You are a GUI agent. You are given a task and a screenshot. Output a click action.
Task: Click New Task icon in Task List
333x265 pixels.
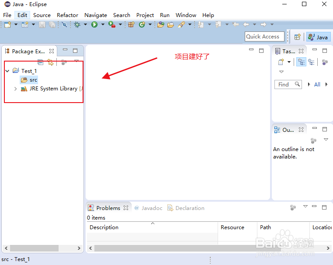point(281,62)
